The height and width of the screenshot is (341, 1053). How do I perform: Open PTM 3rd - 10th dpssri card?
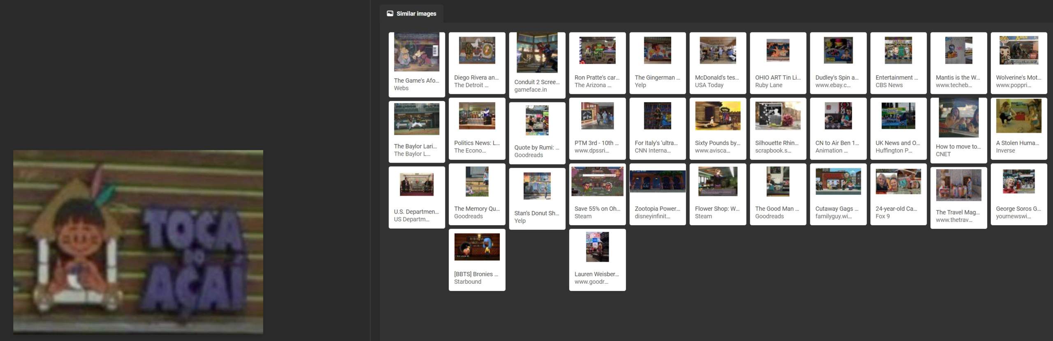[x=597, y=129]
